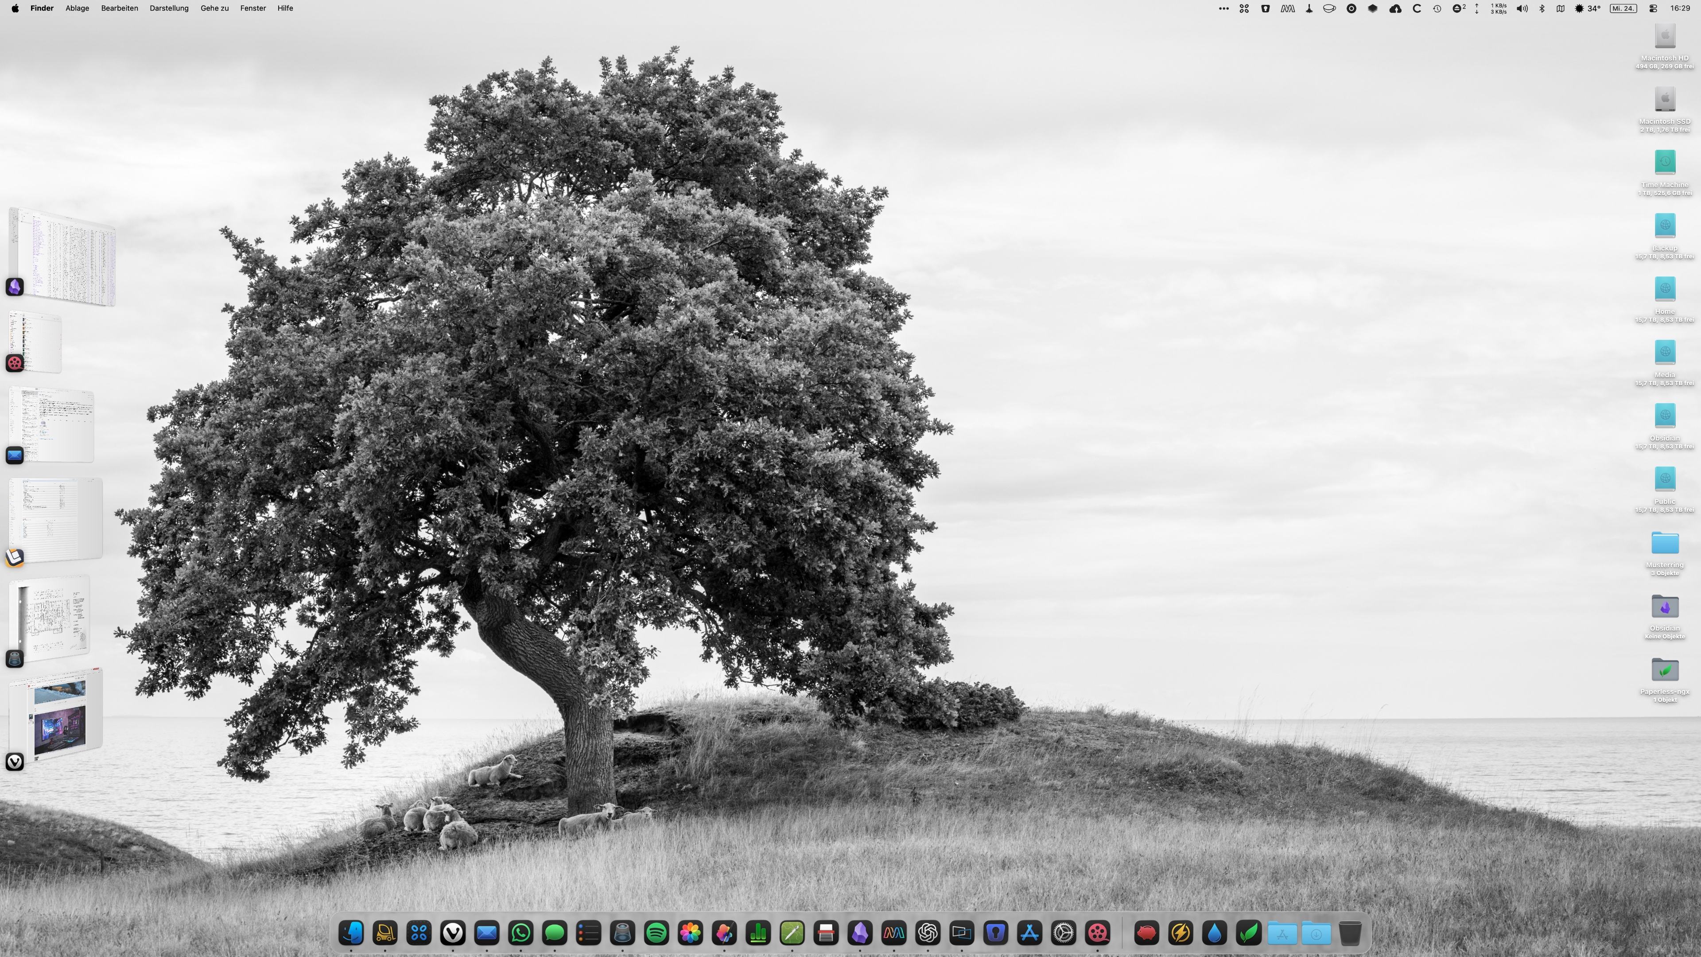Launch the yellow forklift app in the Dock

pos(385,933)
